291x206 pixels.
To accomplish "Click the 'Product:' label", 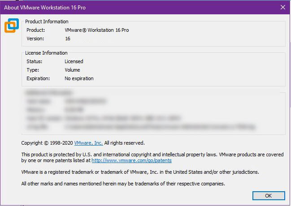I will 35,30.
